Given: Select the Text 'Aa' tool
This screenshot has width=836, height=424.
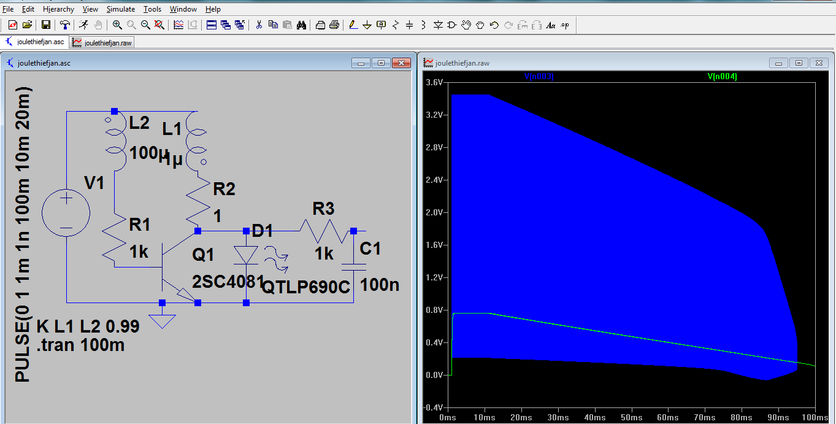Looking at the screenshot, I should point(551,25).
